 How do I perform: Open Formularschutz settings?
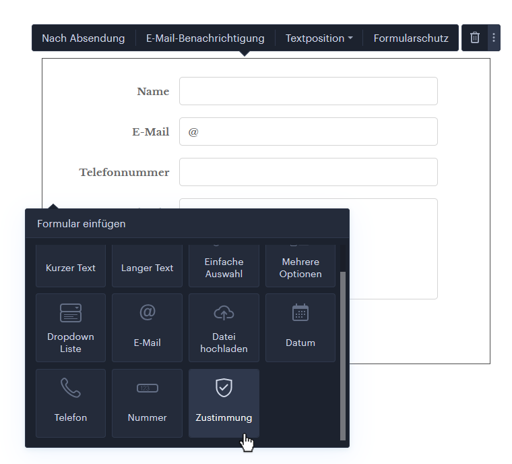411,38
